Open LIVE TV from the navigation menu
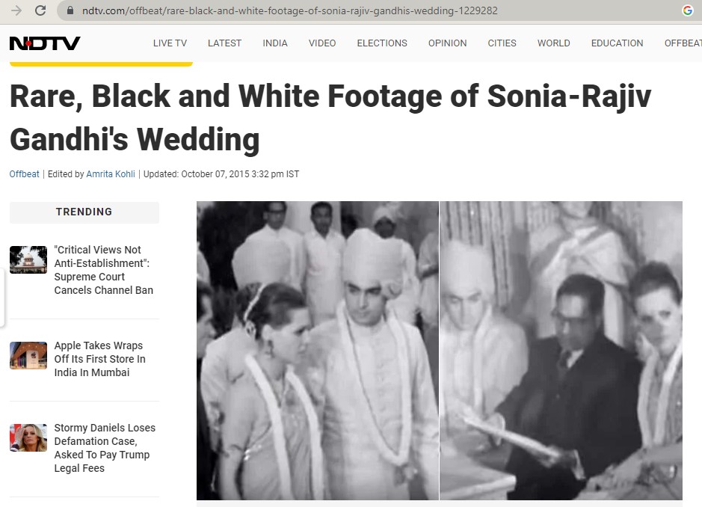 point(170,43)
